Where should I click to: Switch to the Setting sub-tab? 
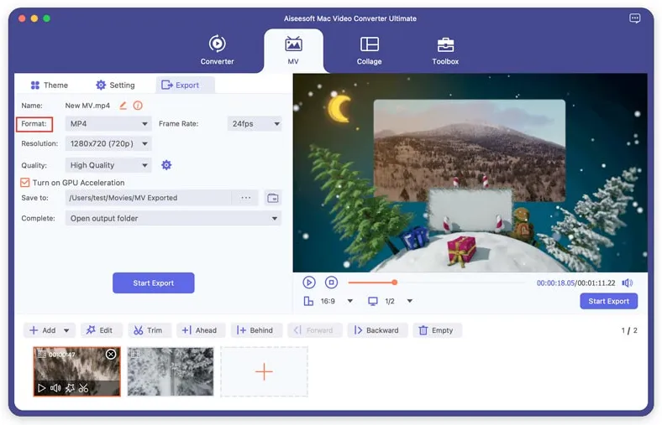coord(115,86)
